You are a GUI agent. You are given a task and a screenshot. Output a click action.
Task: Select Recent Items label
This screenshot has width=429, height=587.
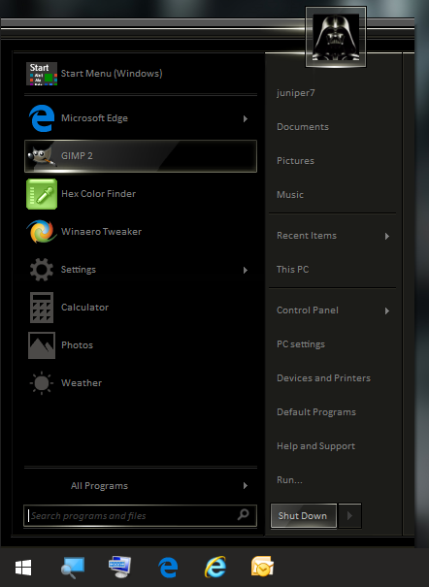click(307, 236)
